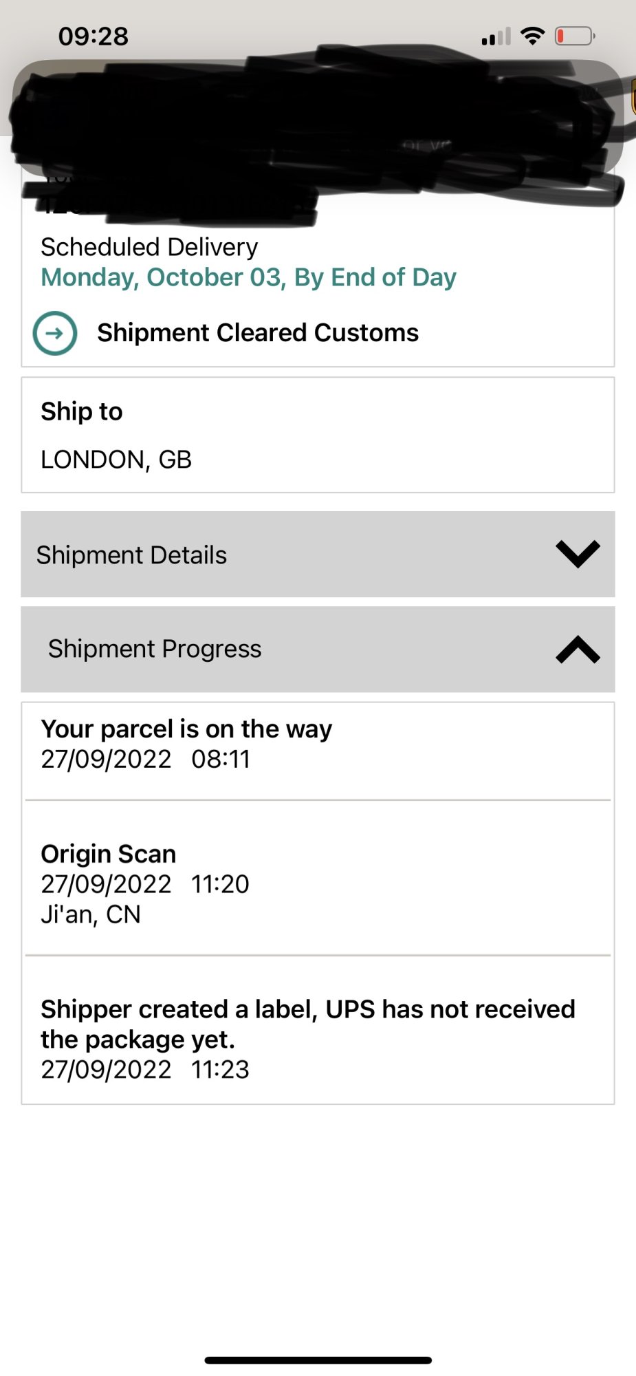Screen dimensions: 636x1376
Task: Tap the cellular signal bars icon
Action: (496, 37)
